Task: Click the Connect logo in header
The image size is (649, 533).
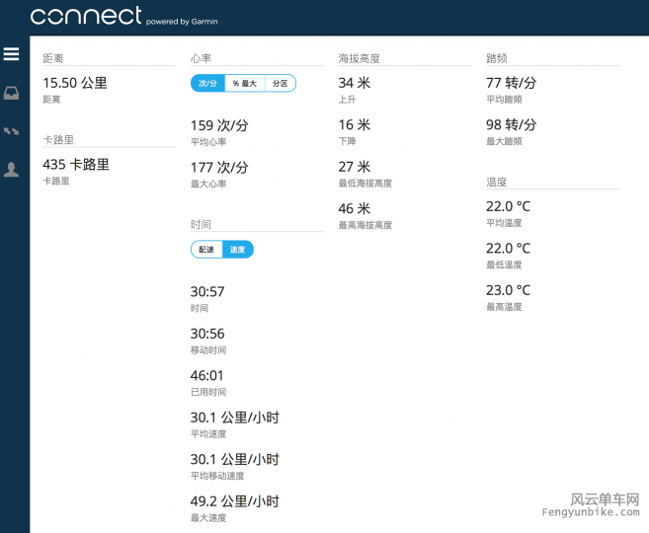Action: click(86, 17)
